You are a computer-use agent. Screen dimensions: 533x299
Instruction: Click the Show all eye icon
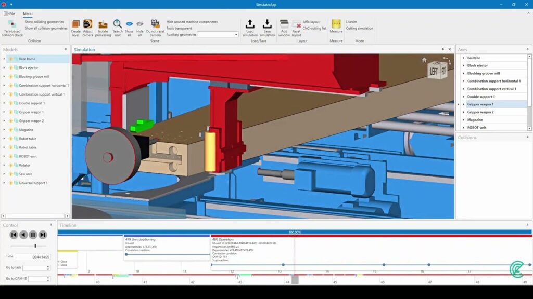(x=129, y=24)
